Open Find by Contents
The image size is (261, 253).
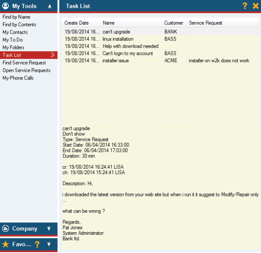click(19, 25)
